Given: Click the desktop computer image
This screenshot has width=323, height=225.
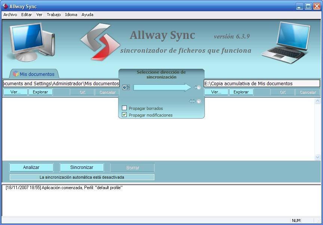Looking at the screenshot, I should (31, 42).
